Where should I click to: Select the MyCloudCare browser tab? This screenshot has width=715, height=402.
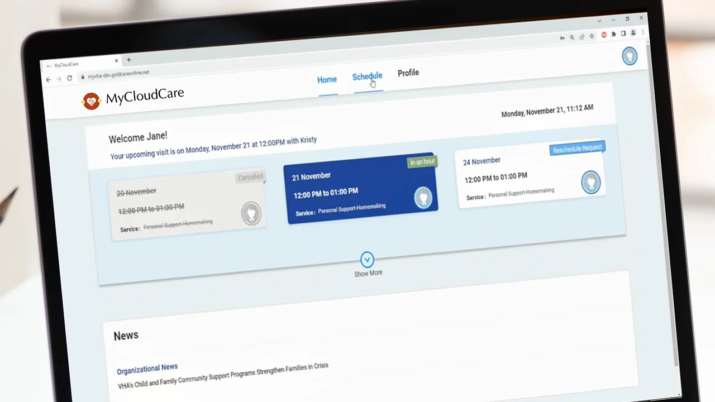point(83,63)
